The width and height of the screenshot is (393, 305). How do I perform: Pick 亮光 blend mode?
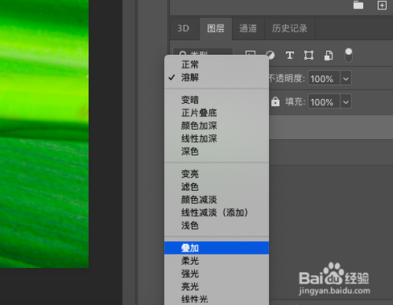pos(216,286)
